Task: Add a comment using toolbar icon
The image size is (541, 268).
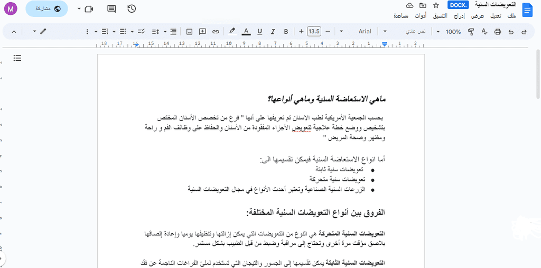Action: click(202, 32)
